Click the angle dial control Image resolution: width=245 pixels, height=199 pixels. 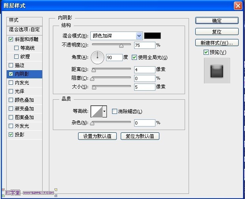tap(97, 58)
